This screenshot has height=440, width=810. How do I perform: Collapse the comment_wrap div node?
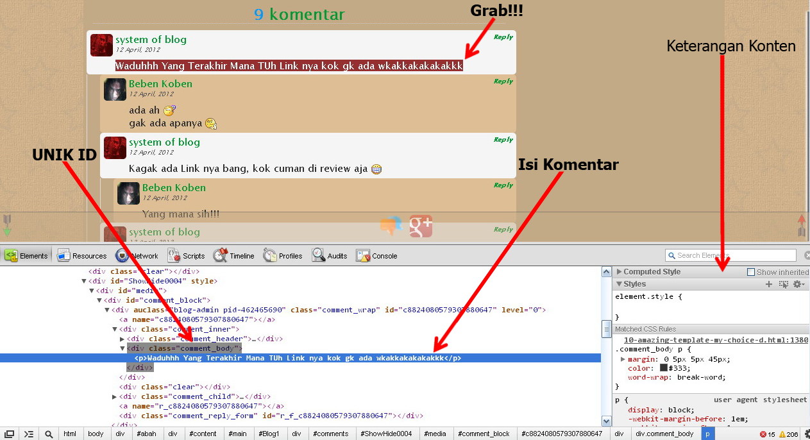(x=107, y=310)
